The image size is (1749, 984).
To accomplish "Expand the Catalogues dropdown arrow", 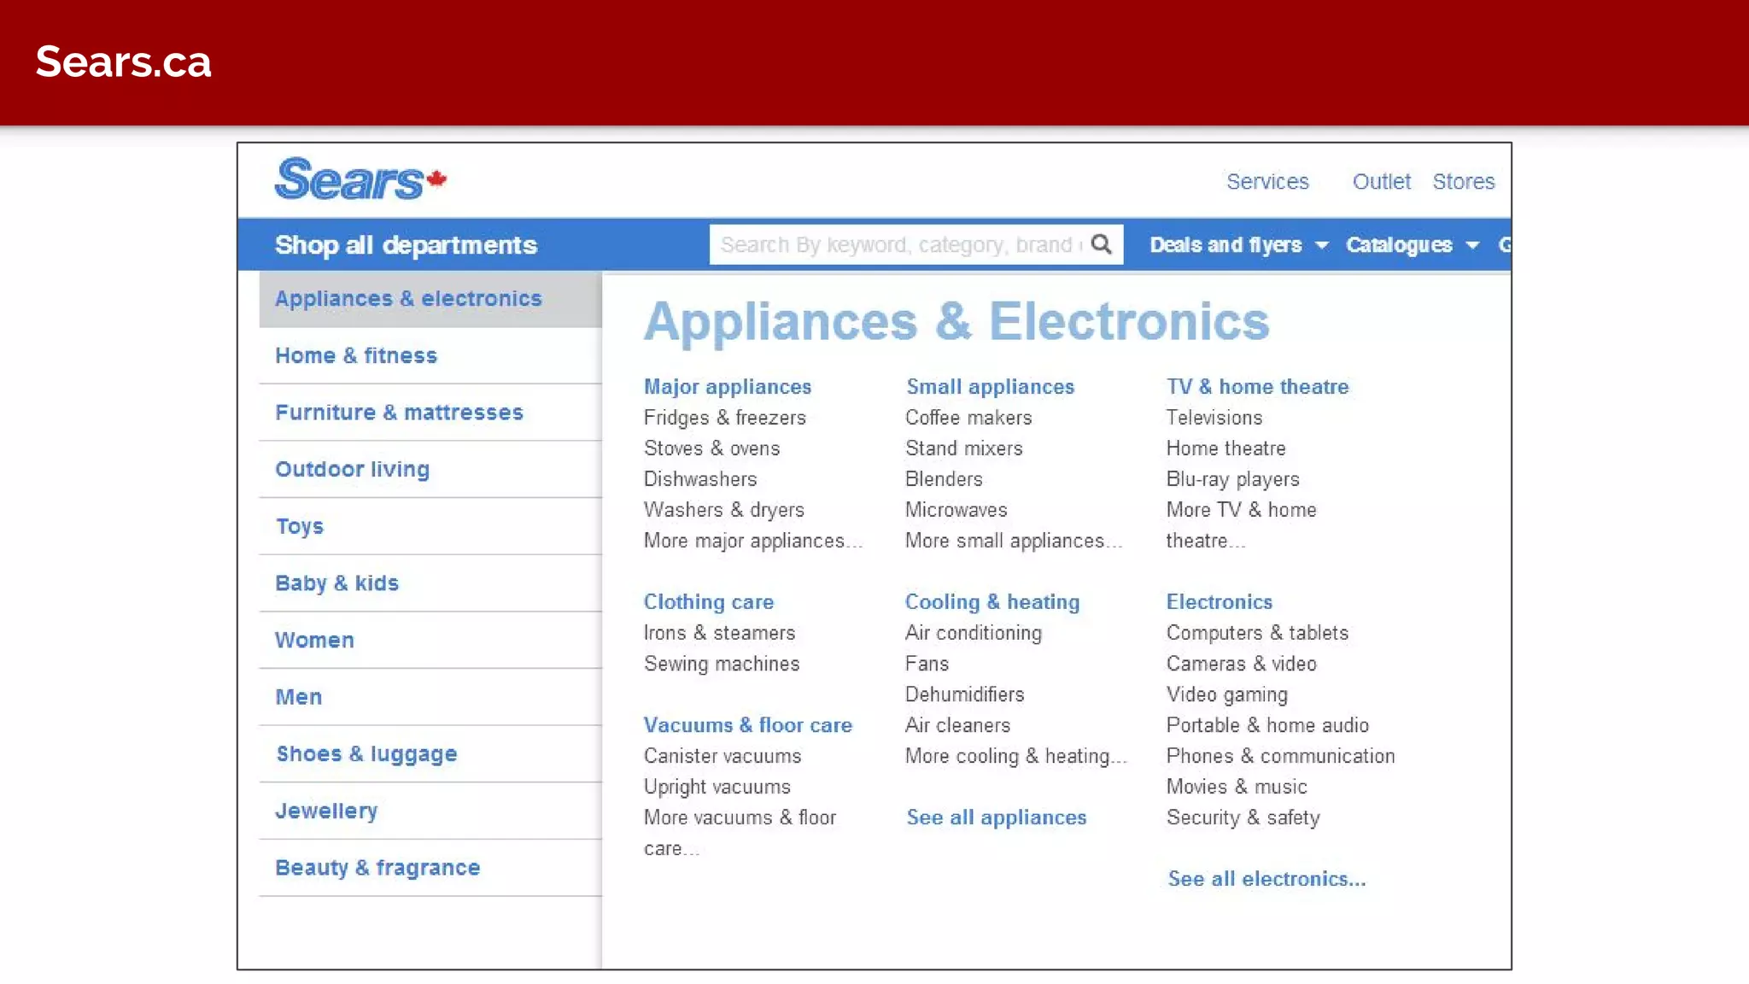I will (1472, 245).
